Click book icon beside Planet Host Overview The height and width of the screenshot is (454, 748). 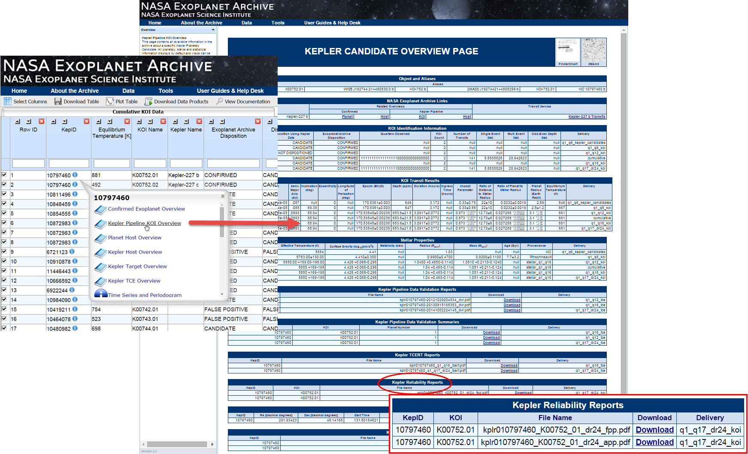point(100,238)
